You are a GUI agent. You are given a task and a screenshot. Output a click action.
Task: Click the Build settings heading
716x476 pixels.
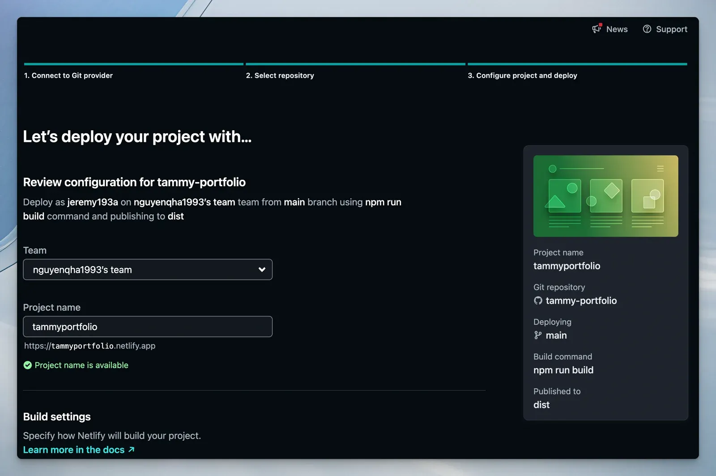[57, 416]
